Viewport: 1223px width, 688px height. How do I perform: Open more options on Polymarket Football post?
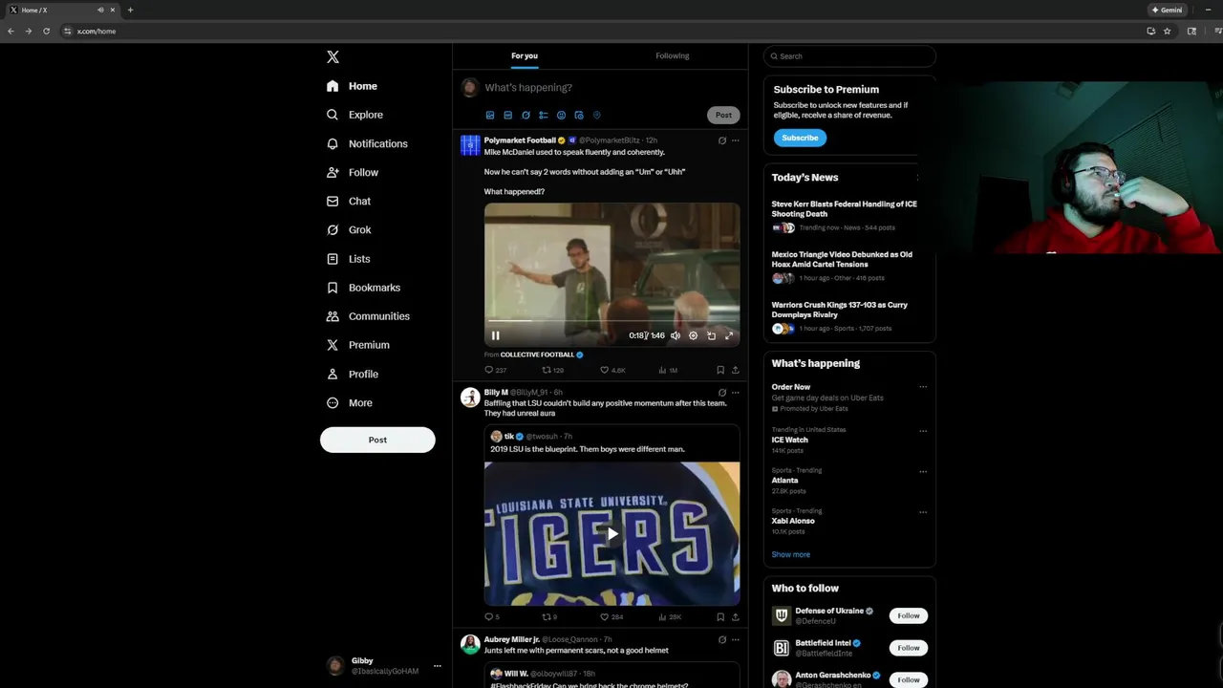(735, 140)
